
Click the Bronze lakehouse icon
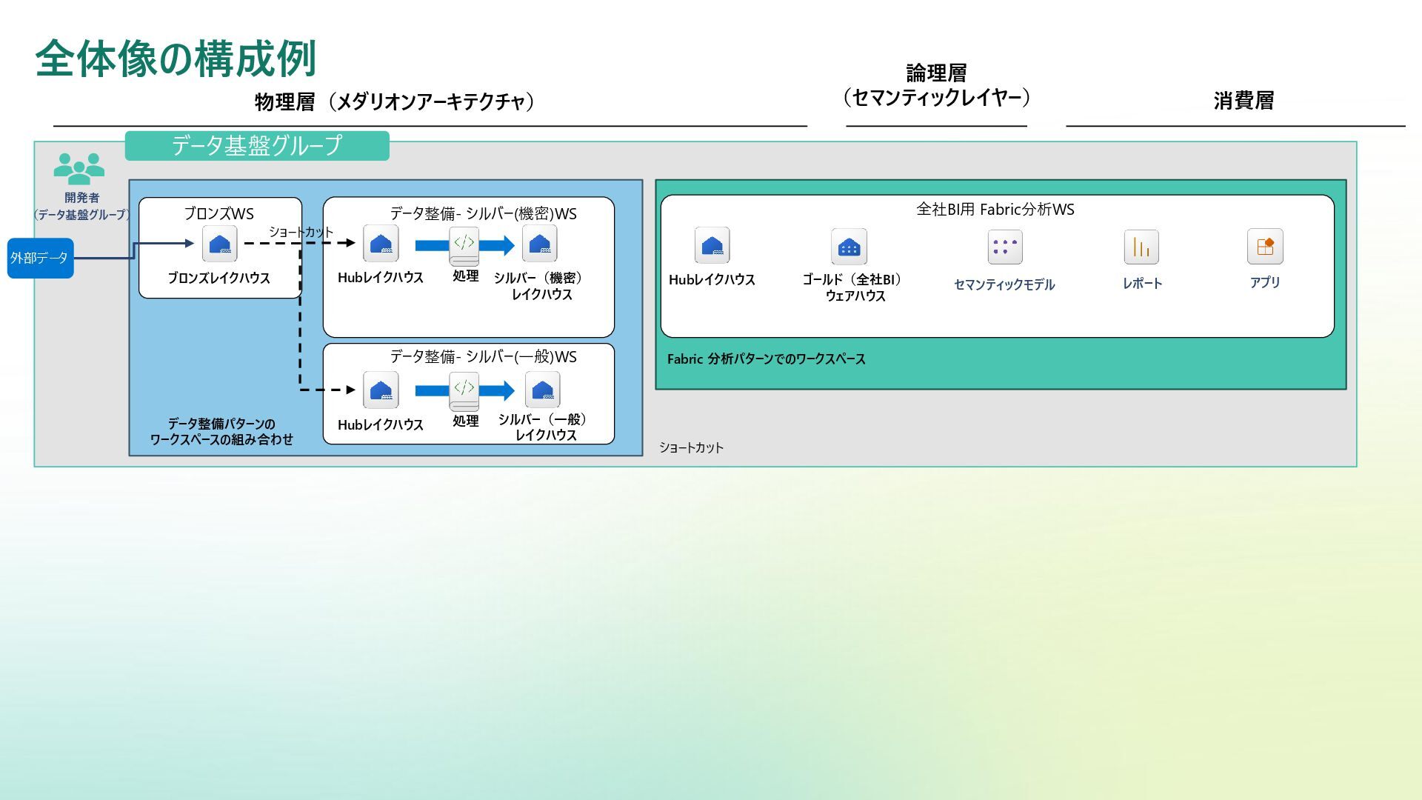(x=219, y=244)
